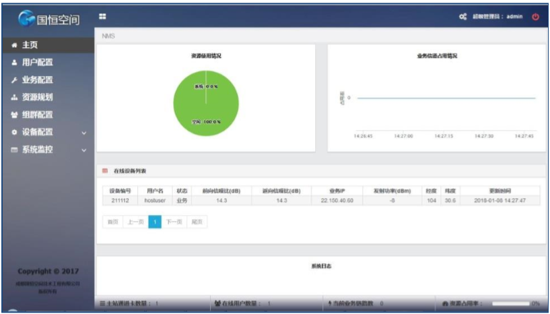Click the 返向信噪比(dB) column header
The image size is (550, 314).
coord(281,191)
